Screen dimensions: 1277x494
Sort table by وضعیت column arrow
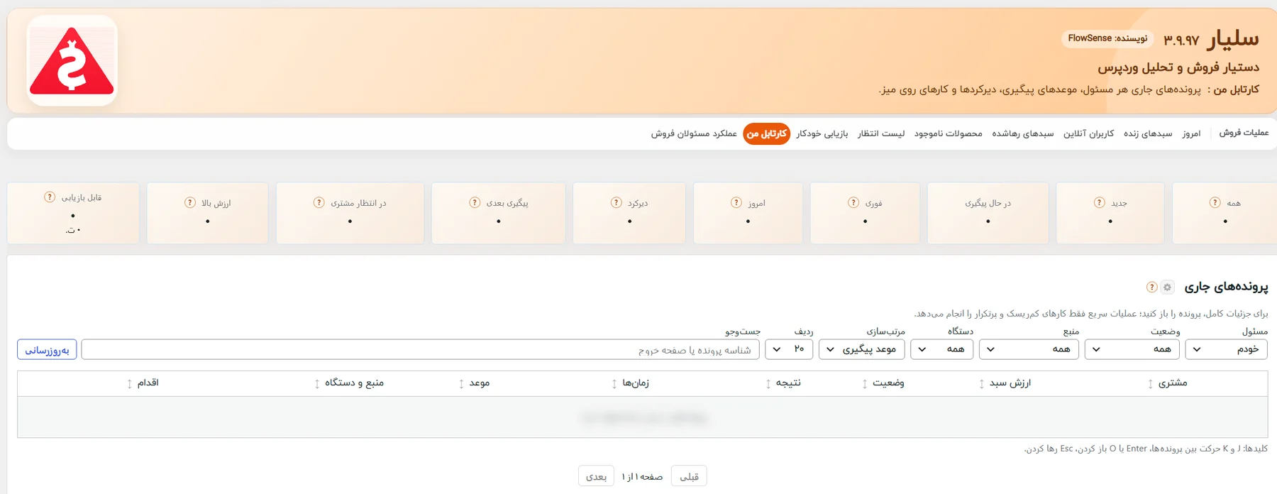(x=864, y=383)
